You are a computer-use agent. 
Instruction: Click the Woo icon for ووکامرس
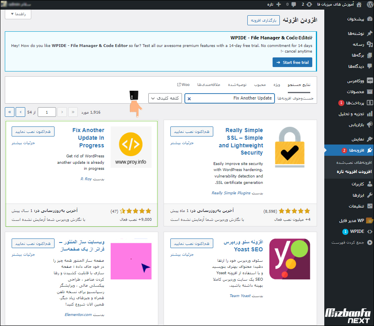pyautogui.click(x=370, y=81)
